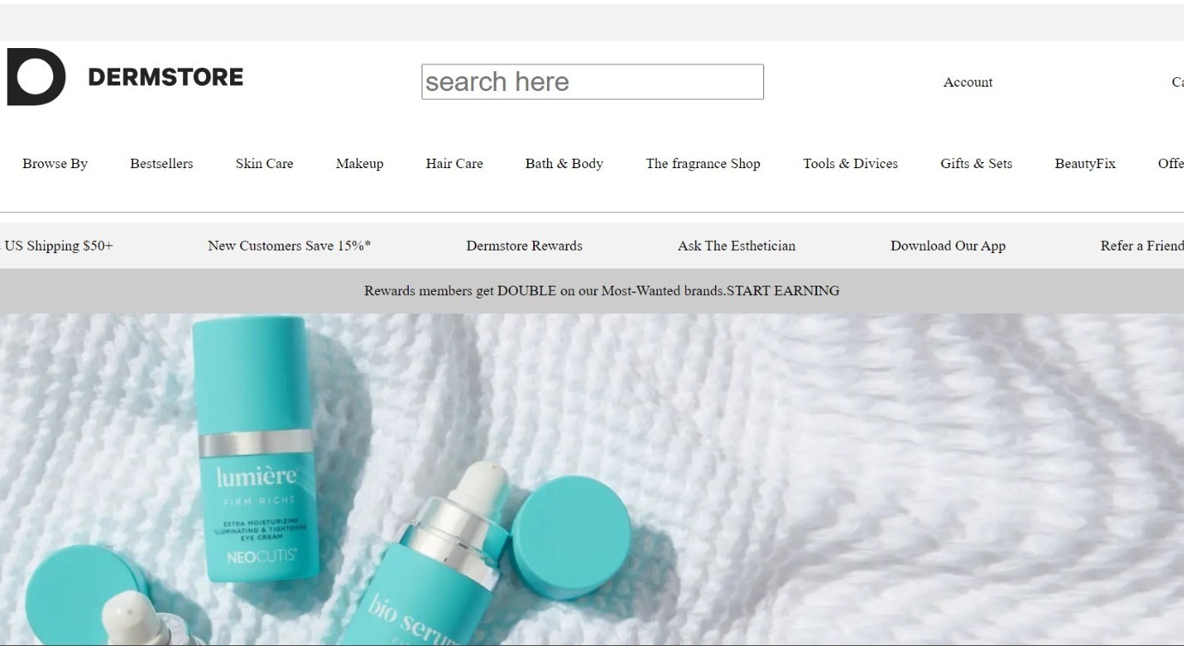Image resolution: width=1184 pixels, height=646 pixels.
Task: Go to BeautyFix page
Action: coord(1084,164)
